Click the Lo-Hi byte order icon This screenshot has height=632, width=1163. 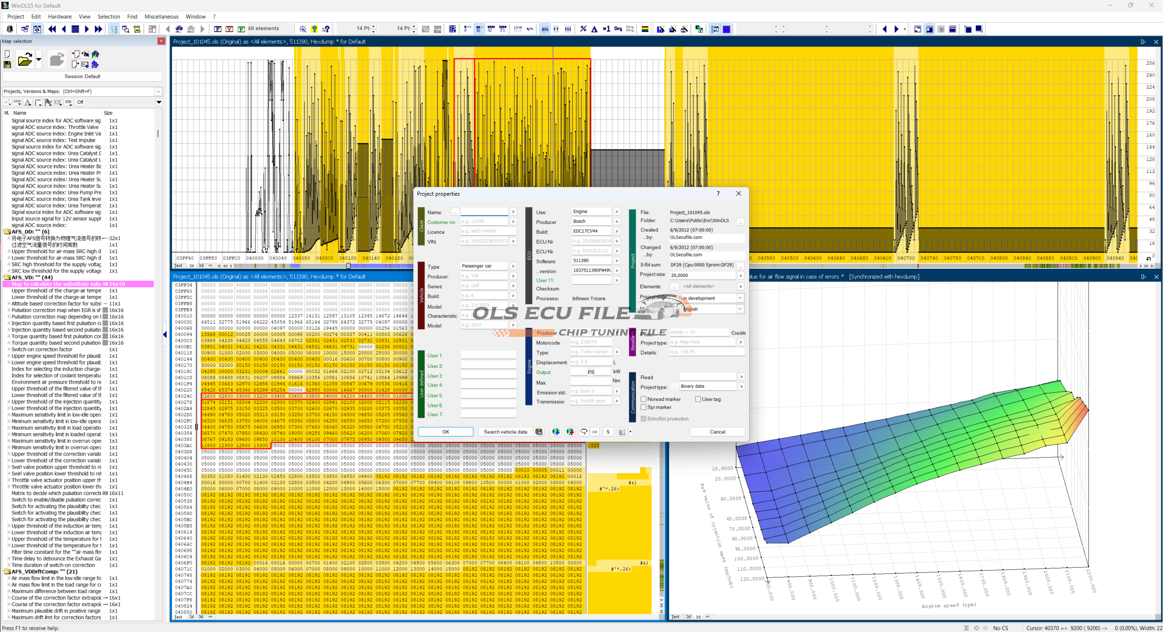click(518, 29)
